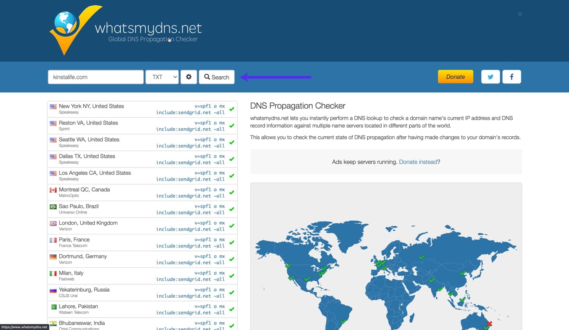The width and height of the screenshot is (569, 330).
Task: Share the site on Facebook
Action: (511, 76)
